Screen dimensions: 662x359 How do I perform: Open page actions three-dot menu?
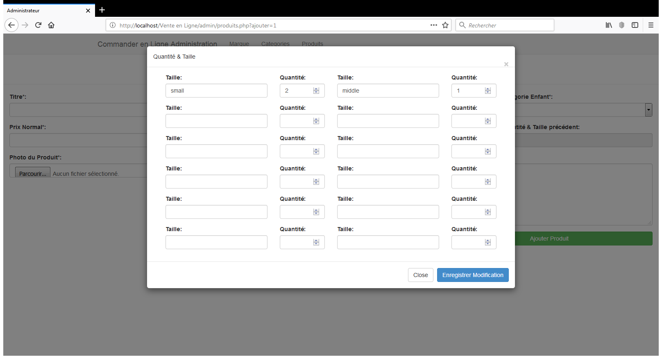434,25
